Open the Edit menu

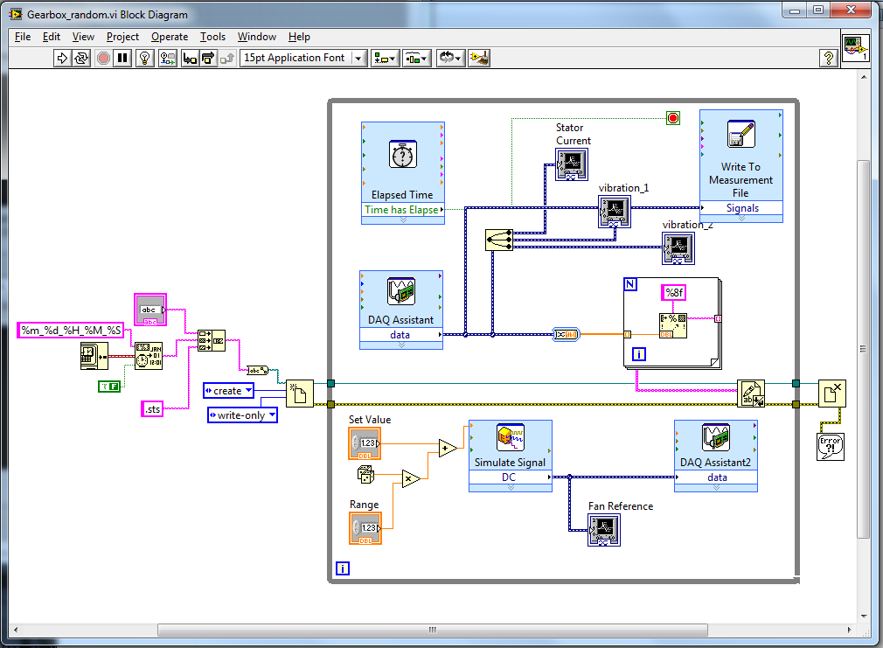pos(52,37)
